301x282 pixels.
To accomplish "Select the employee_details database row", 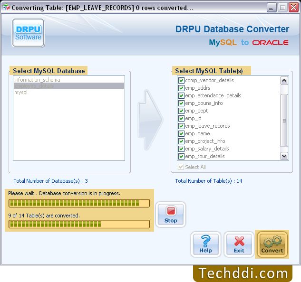I will pos(69,86).
